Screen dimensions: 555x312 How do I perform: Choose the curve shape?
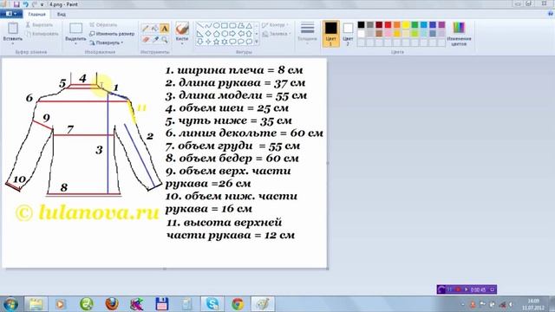(x=208, y=25)
